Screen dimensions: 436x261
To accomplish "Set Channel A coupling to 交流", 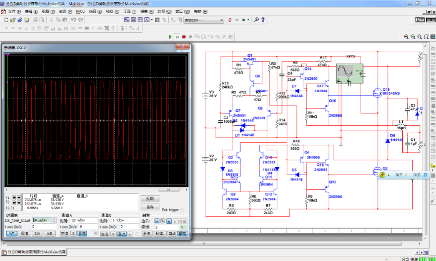I will pos(64,233).
